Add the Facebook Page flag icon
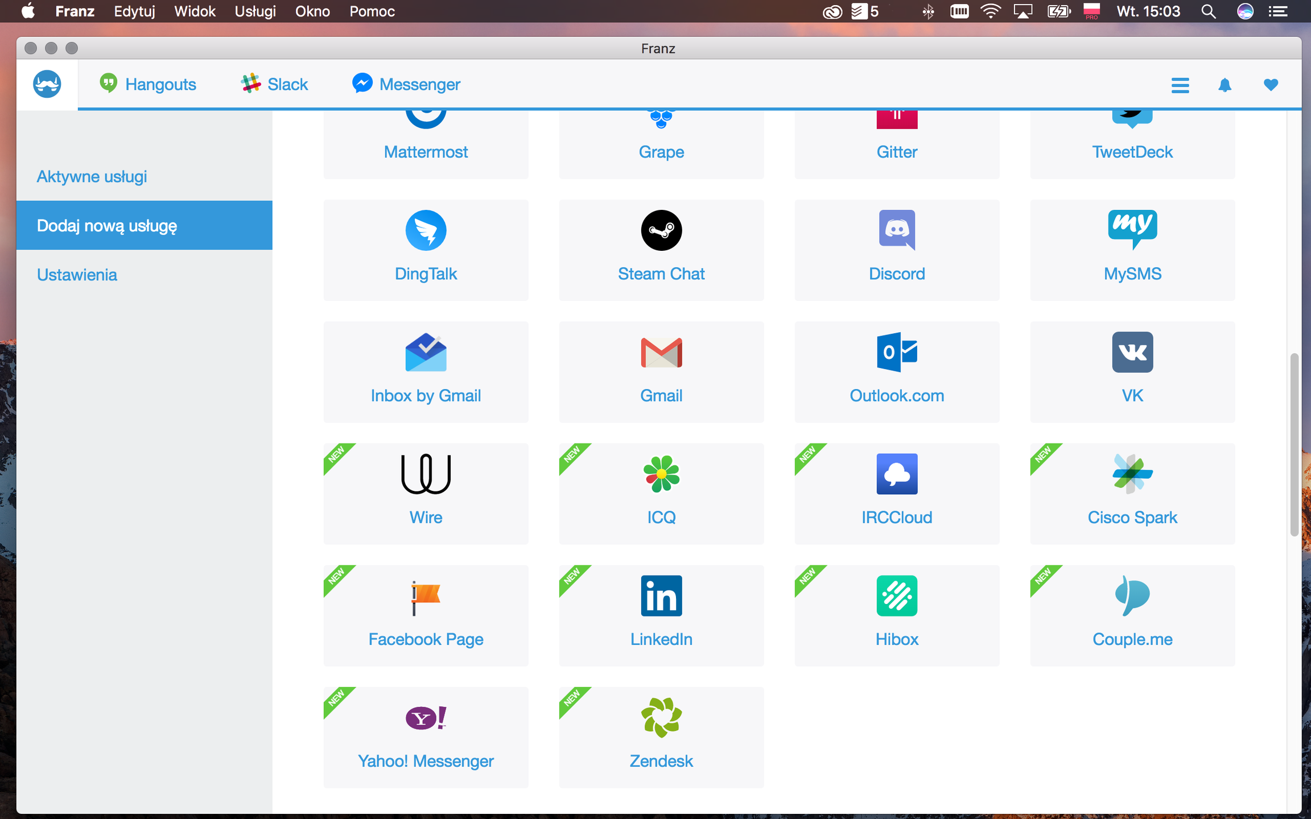Image resolution: width=1311 pixels, height=819 pixels. [x=426, y=597]
